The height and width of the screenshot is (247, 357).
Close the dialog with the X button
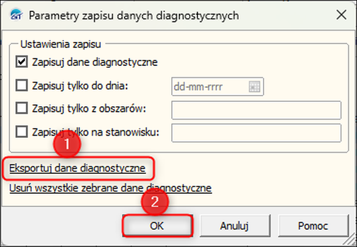click(x=339, y=15)
